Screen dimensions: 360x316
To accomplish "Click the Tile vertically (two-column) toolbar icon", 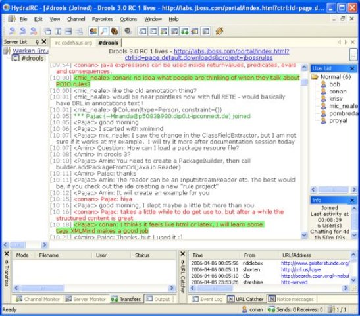I will pyautogui.click(x=58, y=31).
